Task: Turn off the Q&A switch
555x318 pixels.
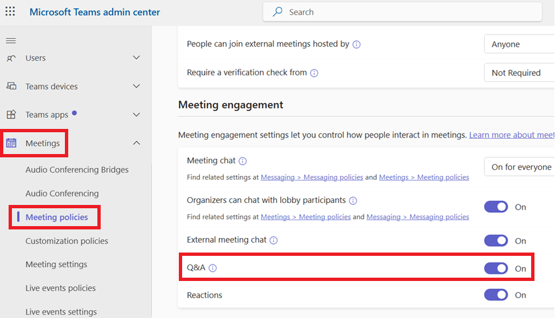Action: pyautogui.click(x=496, y=268)
